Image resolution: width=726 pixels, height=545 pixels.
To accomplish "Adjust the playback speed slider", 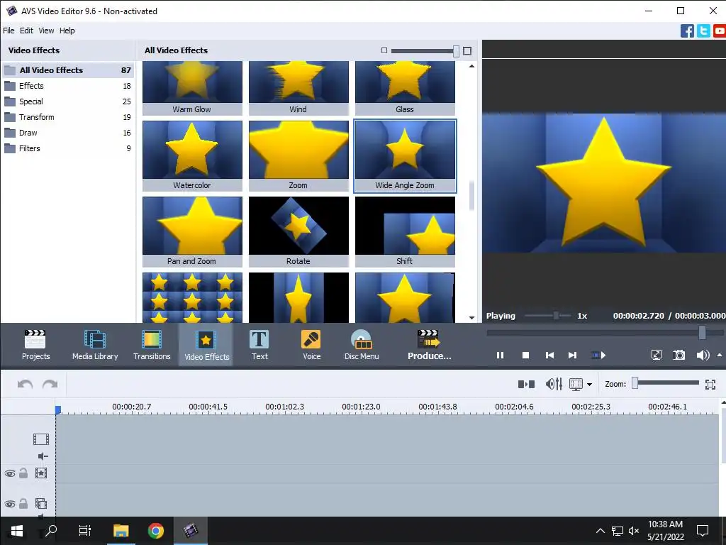I will (549, 316).
